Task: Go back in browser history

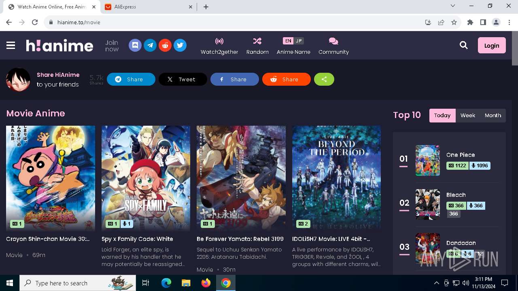Action: coord(9,22)
